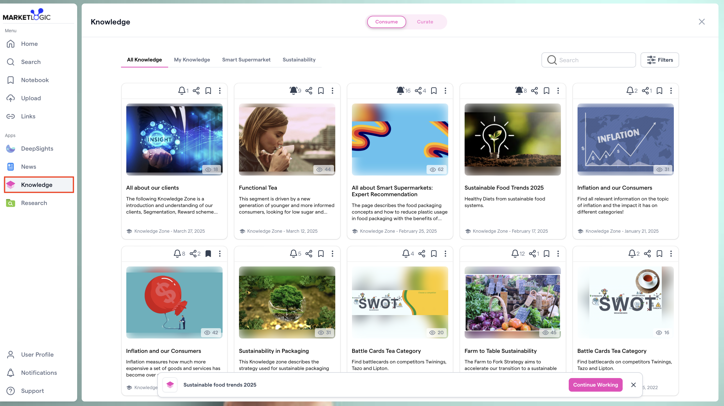Image resolution: width=724 pixels, height=406 pixels.
Task: Open the INFLATION chart thumbnail
Action: (625, 139)
